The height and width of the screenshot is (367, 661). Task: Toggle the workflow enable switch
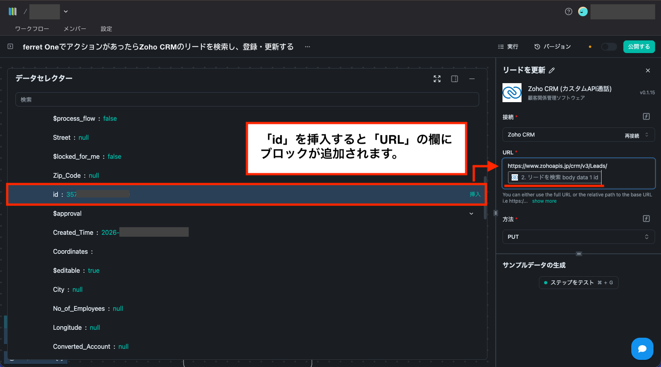coord(609,47)
